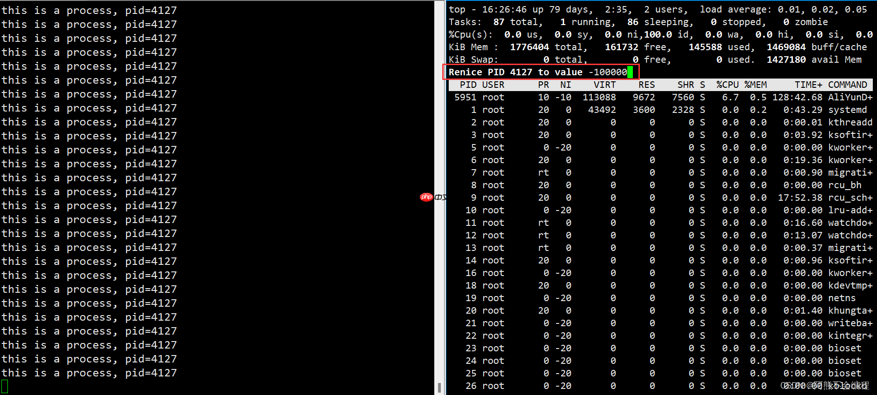Click the used memory value 145588
The image size is (877, 395).
705,47
